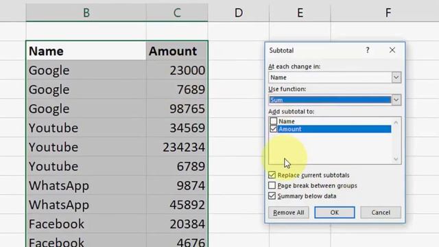Confirm subtotal with the OK button
The height and width of the screenshot is (247, 439).
click(x=335, y=213)
